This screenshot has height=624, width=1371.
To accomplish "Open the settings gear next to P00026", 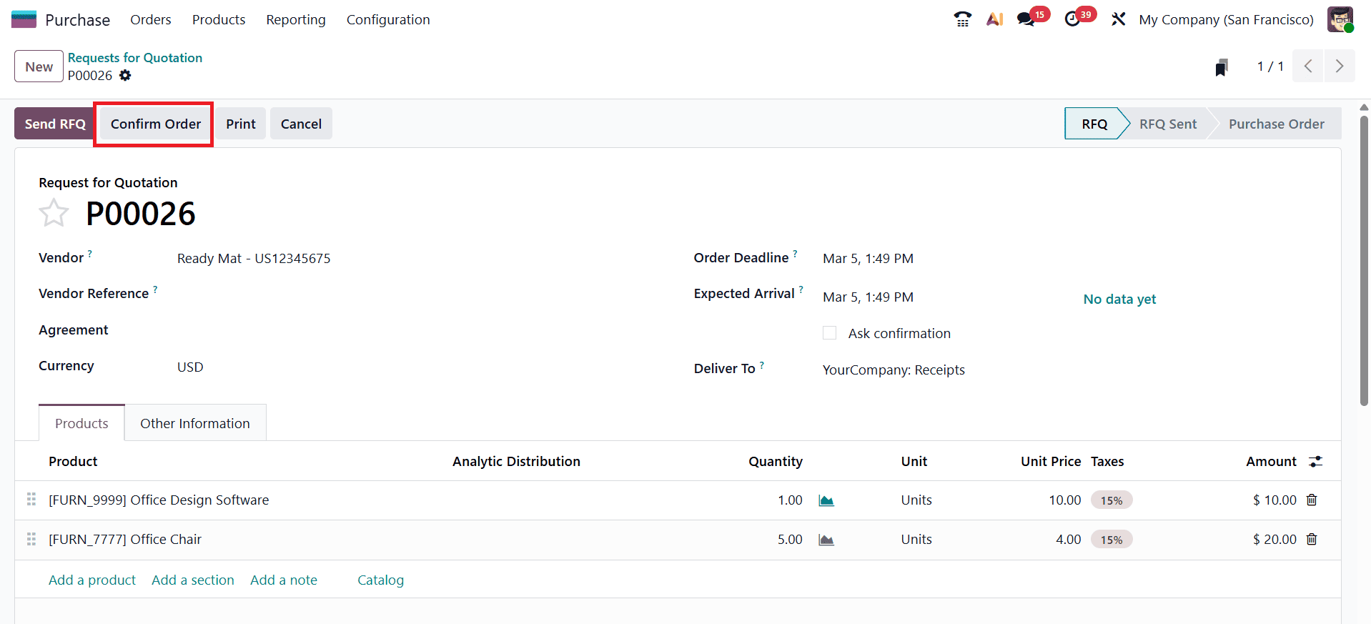I will click(x=126, y=75).
